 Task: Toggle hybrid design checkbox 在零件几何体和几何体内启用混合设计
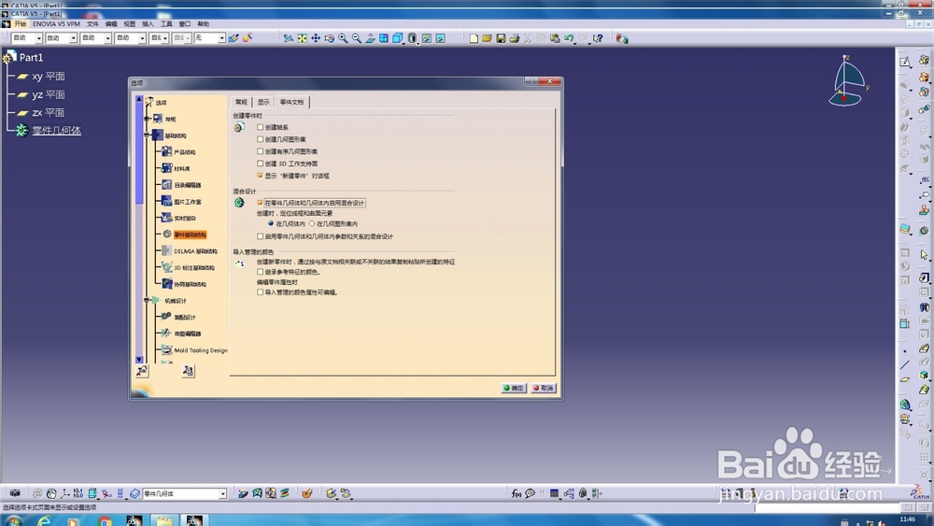tap(260, 203)
